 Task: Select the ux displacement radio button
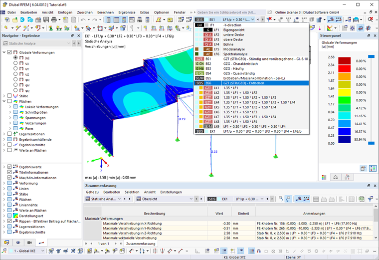(15, 63)
